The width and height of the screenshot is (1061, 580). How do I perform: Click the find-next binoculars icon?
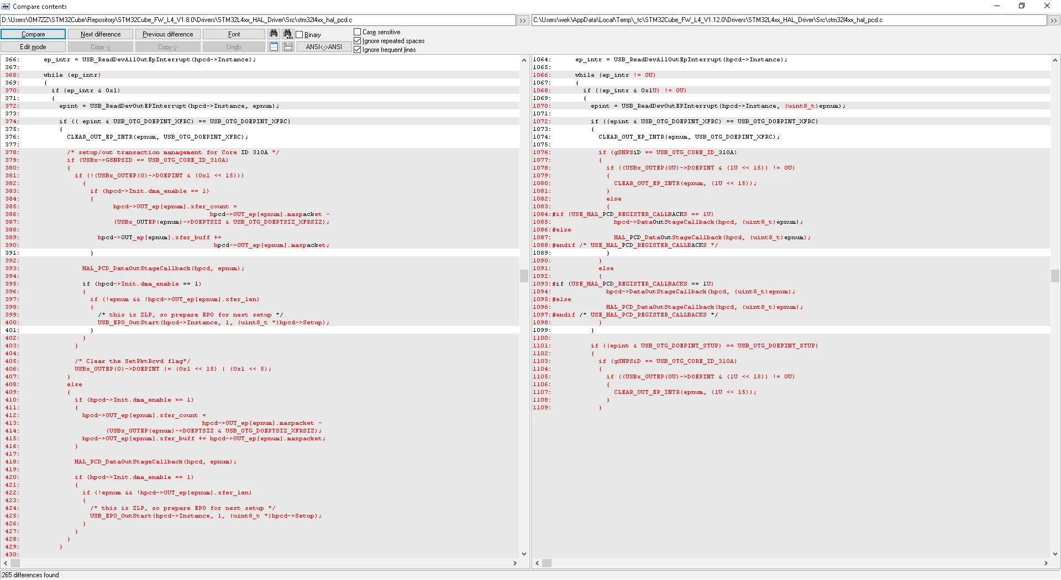[x=288, y=34]
